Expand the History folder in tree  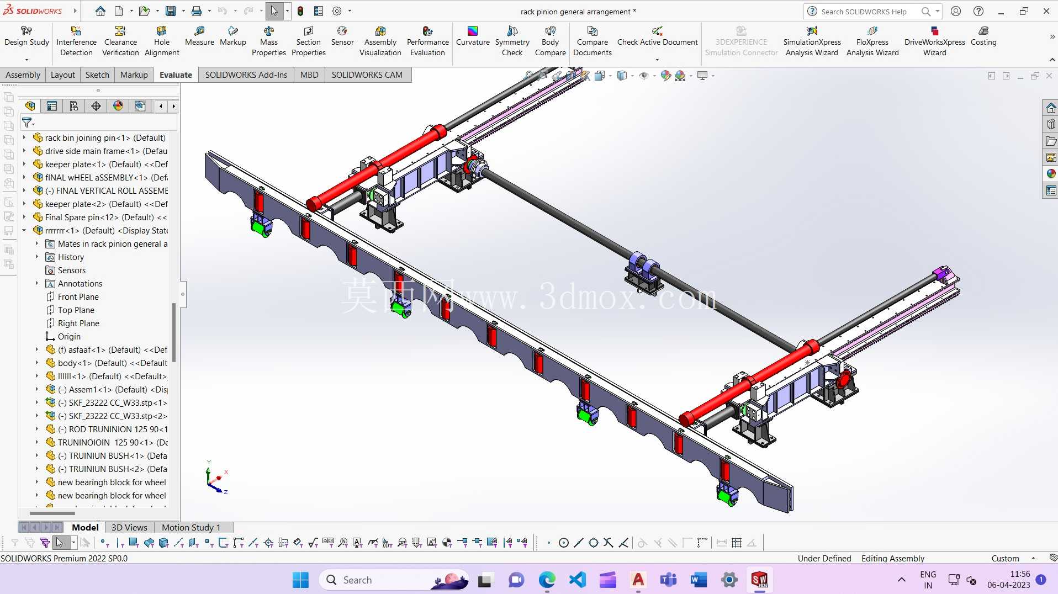(x=37, y=257)
